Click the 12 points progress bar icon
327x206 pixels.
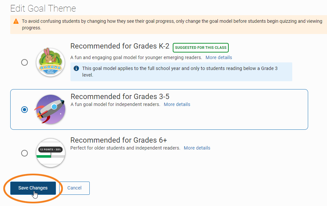pos(51,153)
